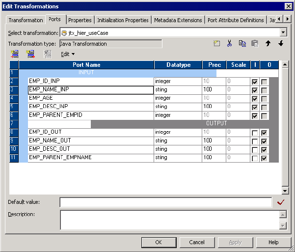Click the cut port scissors icon

(x=229, y=44)
